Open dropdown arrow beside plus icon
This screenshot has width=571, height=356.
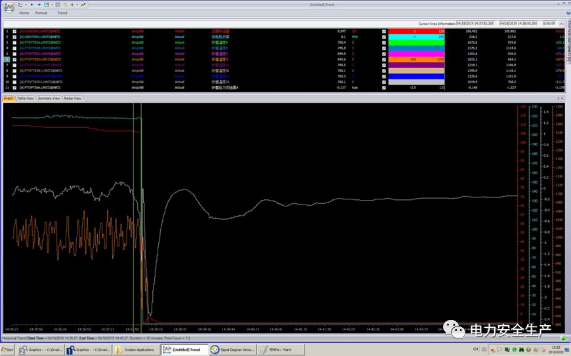76,5
